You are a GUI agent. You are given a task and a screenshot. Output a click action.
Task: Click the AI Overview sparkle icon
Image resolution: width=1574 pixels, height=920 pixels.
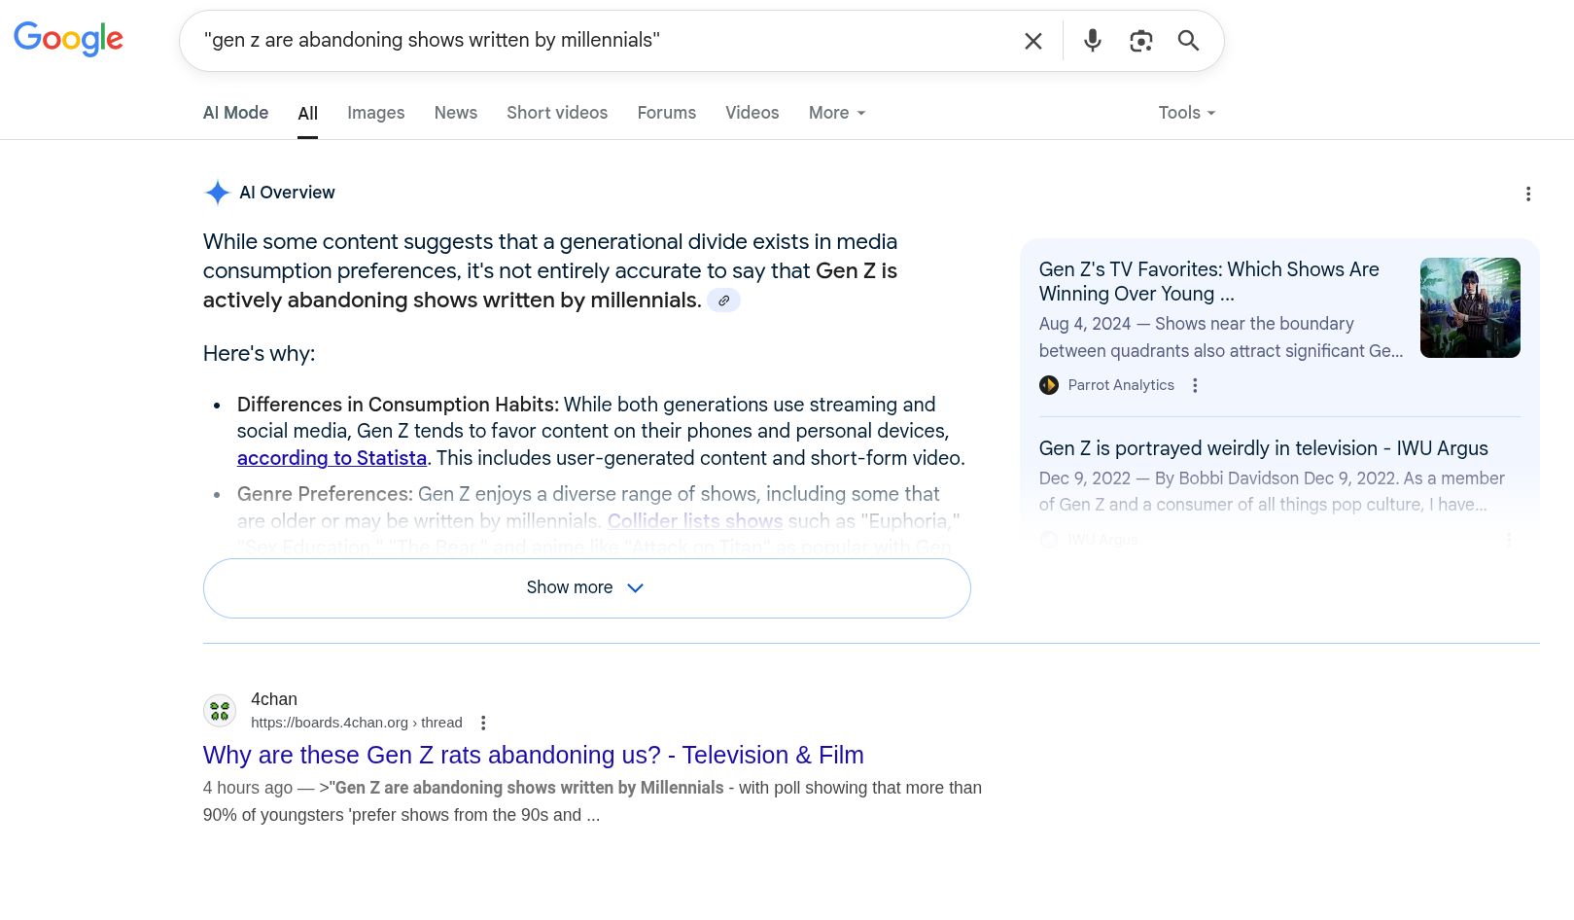[217, 193]
